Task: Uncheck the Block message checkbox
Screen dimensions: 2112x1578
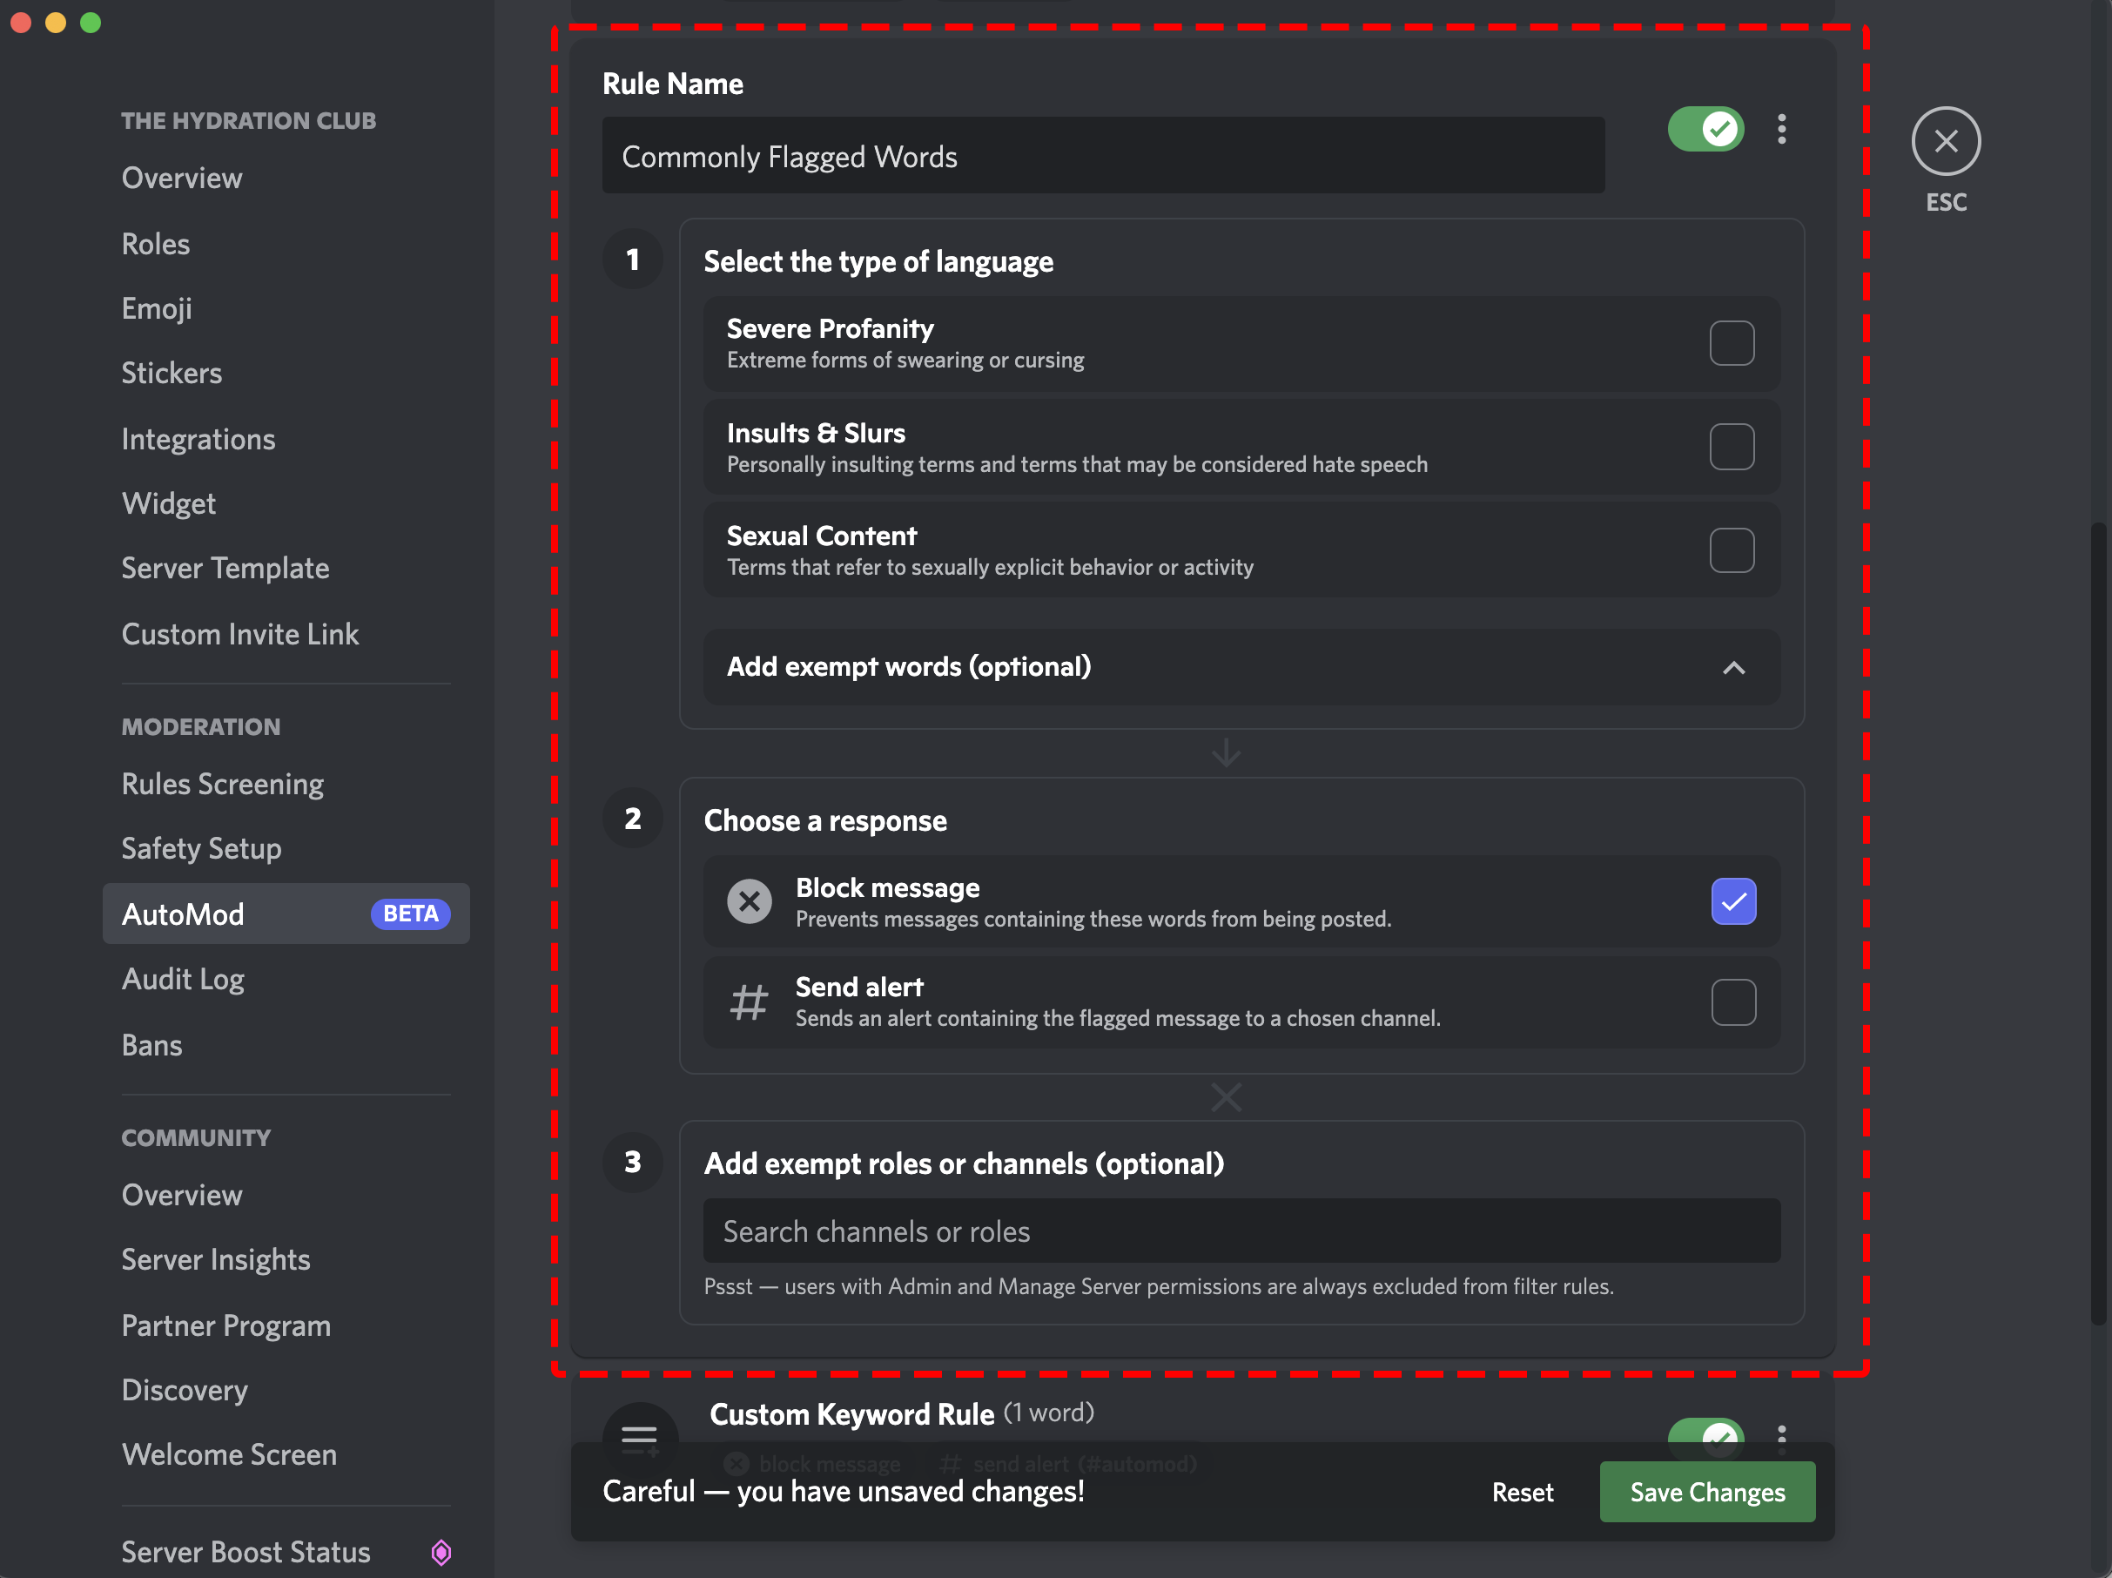Action: [1733, 901]
